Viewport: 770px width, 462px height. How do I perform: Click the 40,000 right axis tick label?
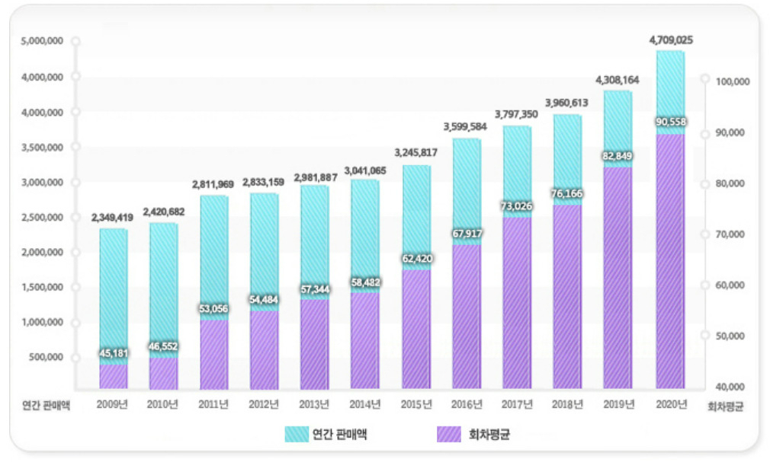click(x=730, y=387)
